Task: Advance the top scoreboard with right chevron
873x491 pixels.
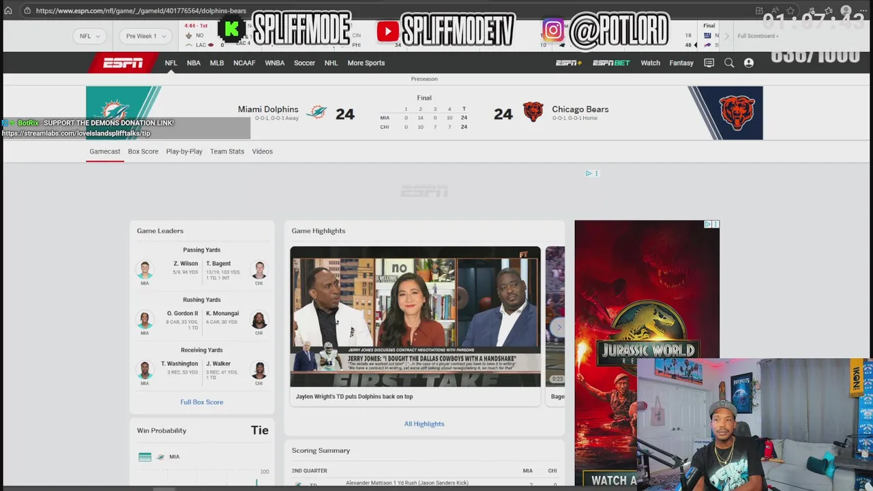Action: 727,36
